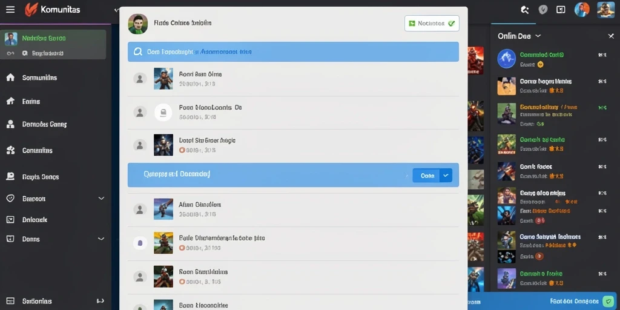Expand the Doms section chevron
This screenshot has height=310, width=620.
tap(101, 239)
